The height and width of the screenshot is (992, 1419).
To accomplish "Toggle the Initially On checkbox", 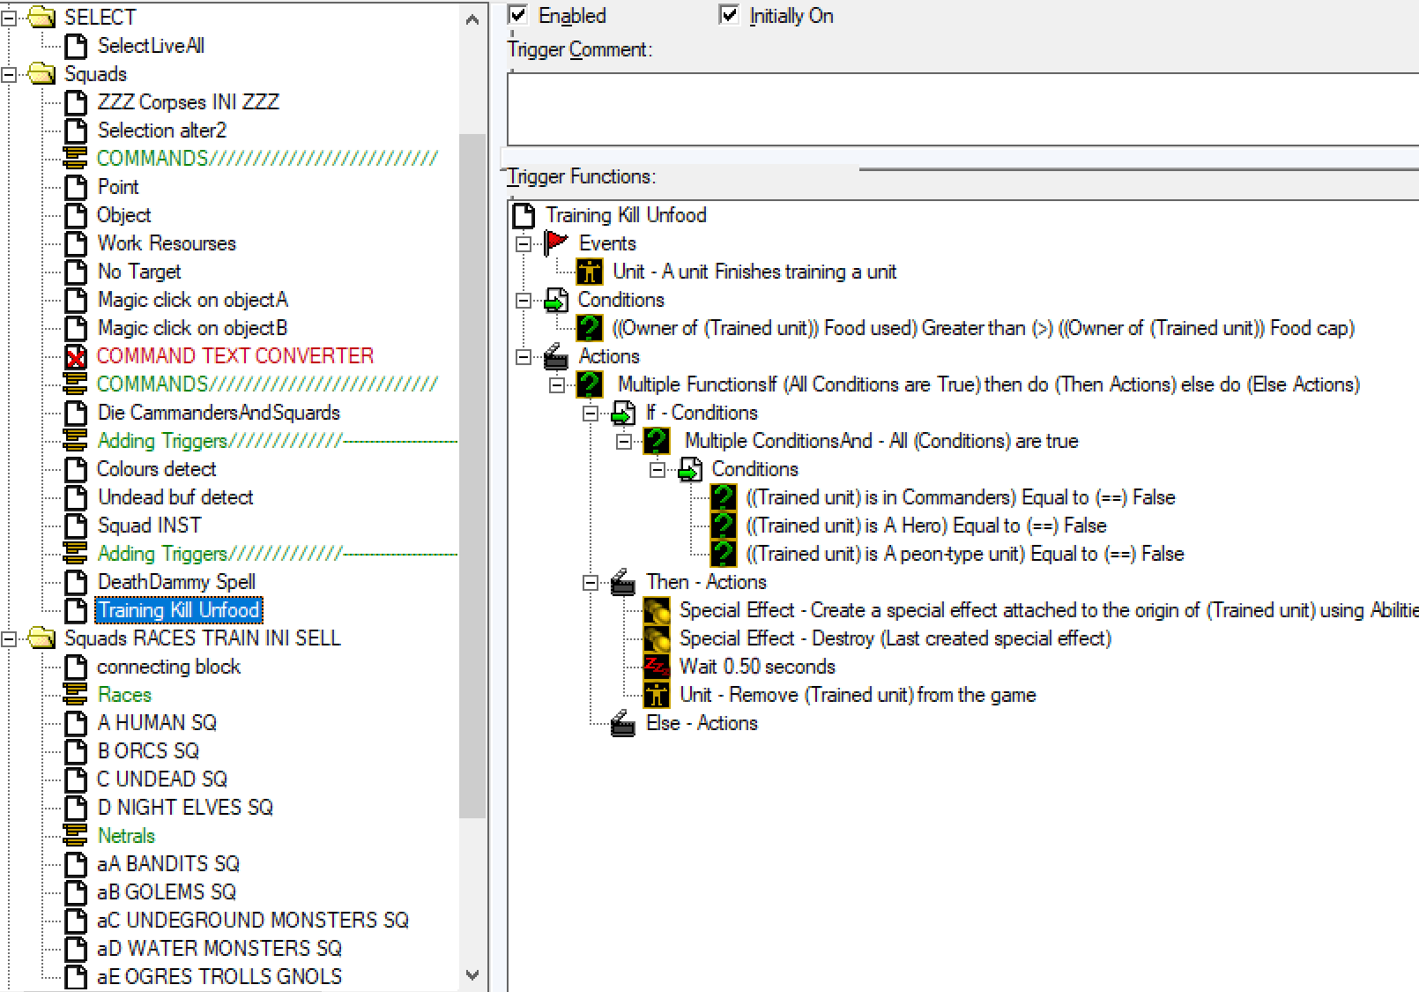I will coord(729,15).
